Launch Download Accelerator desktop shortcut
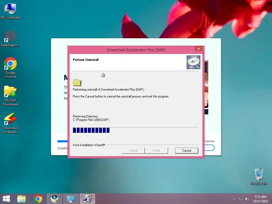Screen dimensions: 272x204 pos(10,123)
